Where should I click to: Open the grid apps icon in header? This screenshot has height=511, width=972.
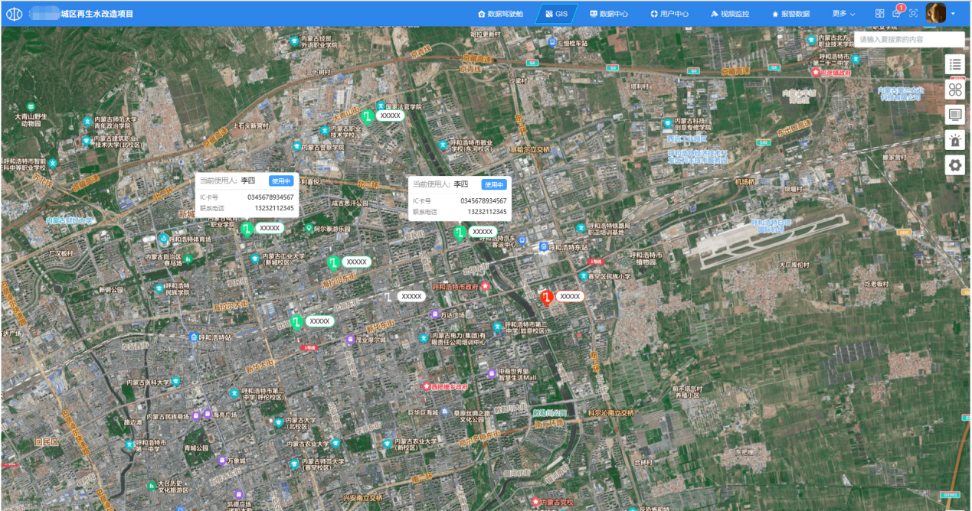(880, 14)
